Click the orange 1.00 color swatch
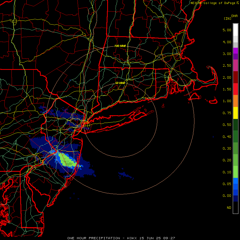This screenshot has height=240, width=240. [235, 101]
